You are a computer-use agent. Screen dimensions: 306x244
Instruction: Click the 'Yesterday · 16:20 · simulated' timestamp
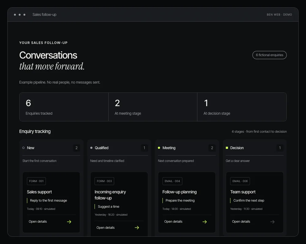111,215
